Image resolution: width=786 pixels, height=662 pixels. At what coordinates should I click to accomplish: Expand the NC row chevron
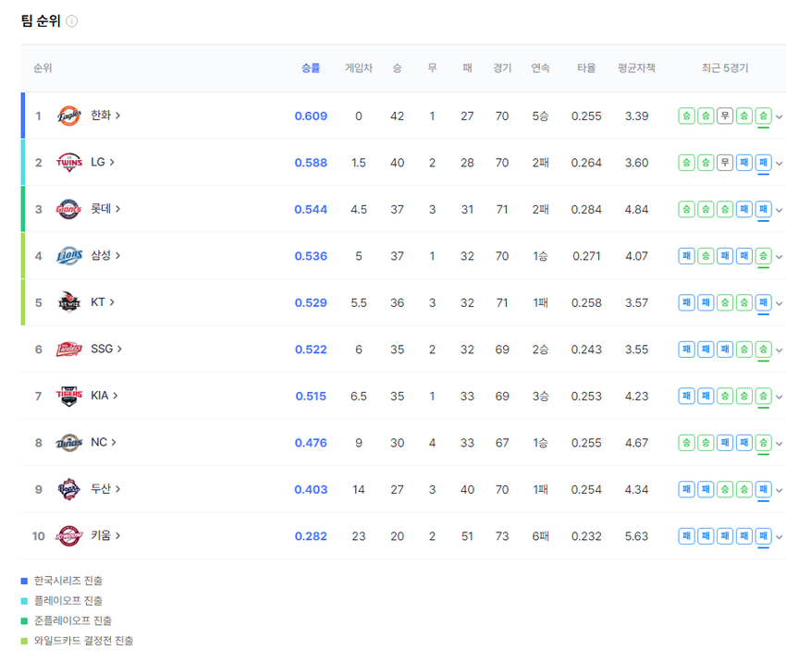[x=779, y=444]
